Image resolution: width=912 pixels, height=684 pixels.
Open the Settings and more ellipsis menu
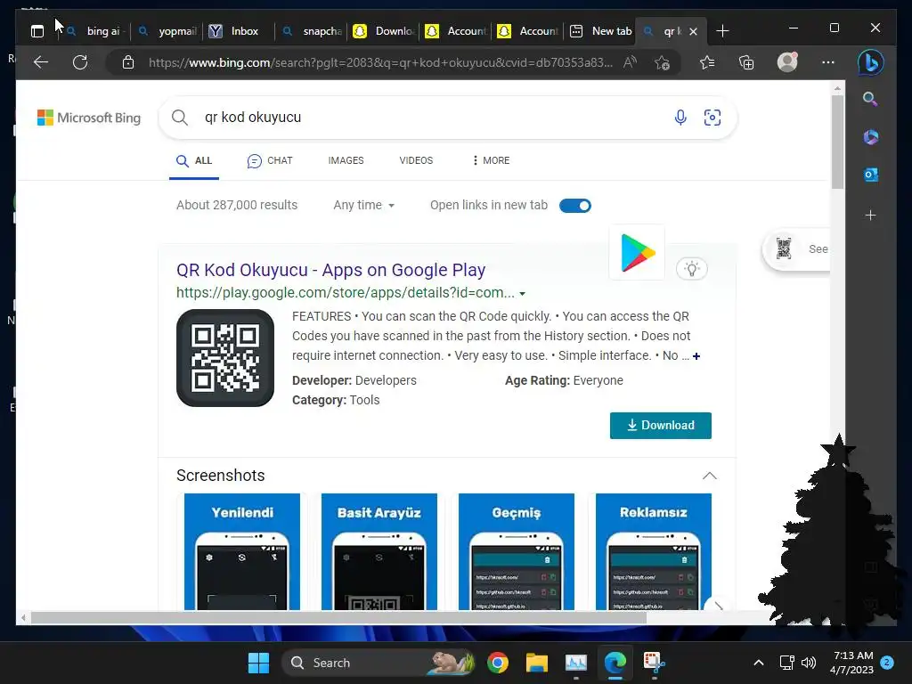tap(828, 62)
